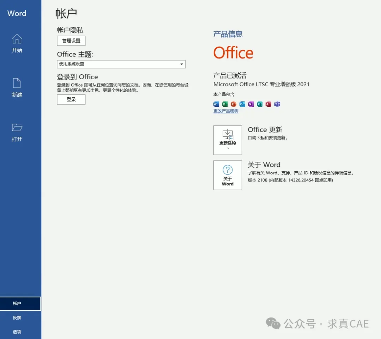Select 新建 to create a document
Image resolution: width=381 pixels, height=339 pixels.
point(17,88)
